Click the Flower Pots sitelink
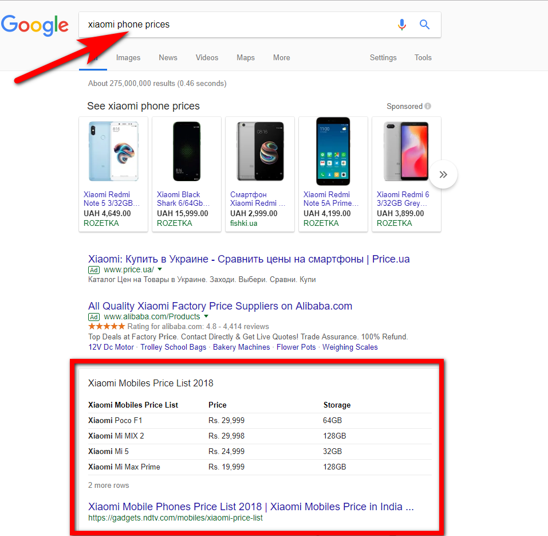Image resolution: width=548 pixels, height=536 pixels. pyautogui.click(x=296, y=347)
